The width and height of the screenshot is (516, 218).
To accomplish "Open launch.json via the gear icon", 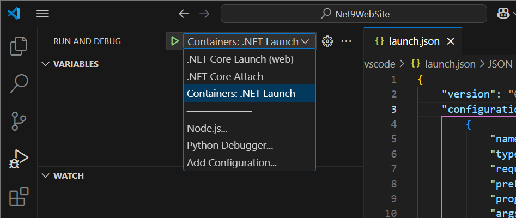I will click(327, 41).
